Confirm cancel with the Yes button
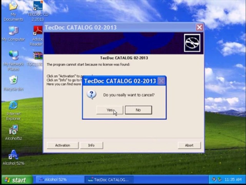246x185 pixels. 109,110
